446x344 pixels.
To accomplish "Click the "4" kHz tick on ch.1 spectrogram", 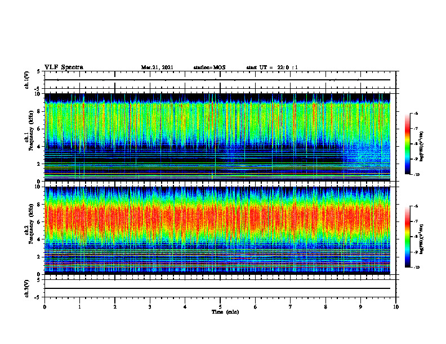I will point(39,147).
